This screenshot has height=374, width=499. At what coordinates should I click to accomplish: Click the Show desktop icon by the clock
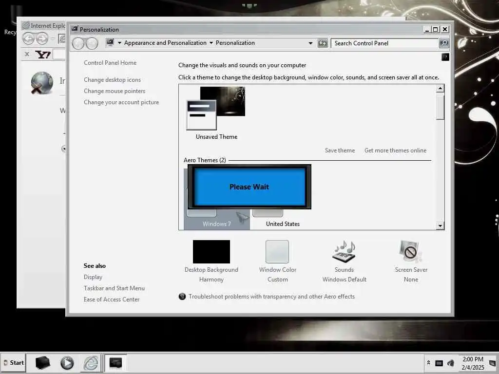click(x=493, y=363)
